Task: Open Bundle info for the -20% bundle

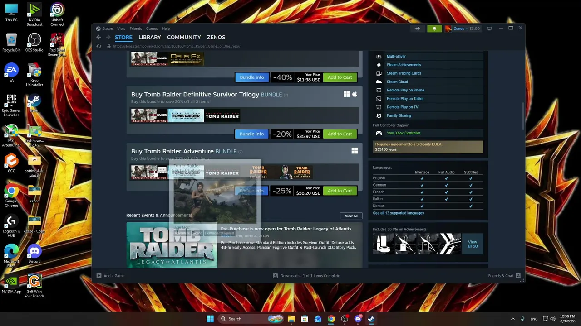Action: (251, 134)
